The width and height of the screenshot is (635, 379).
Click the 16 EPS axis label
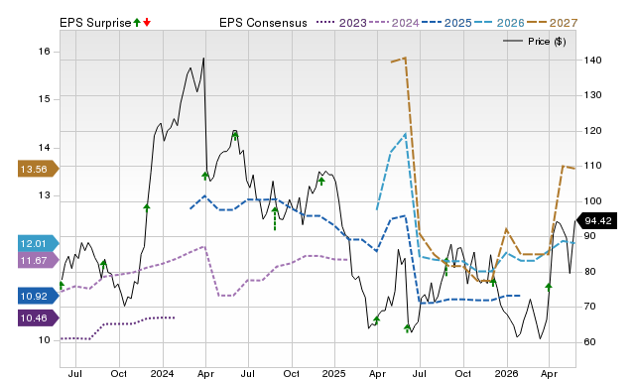44,52
